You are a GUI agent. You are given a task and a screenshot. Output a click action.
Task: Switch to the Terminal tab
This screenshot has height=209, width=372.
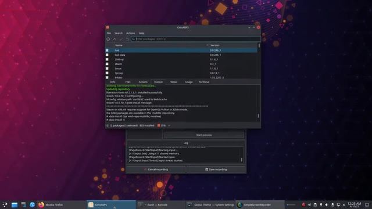(204, 82)
